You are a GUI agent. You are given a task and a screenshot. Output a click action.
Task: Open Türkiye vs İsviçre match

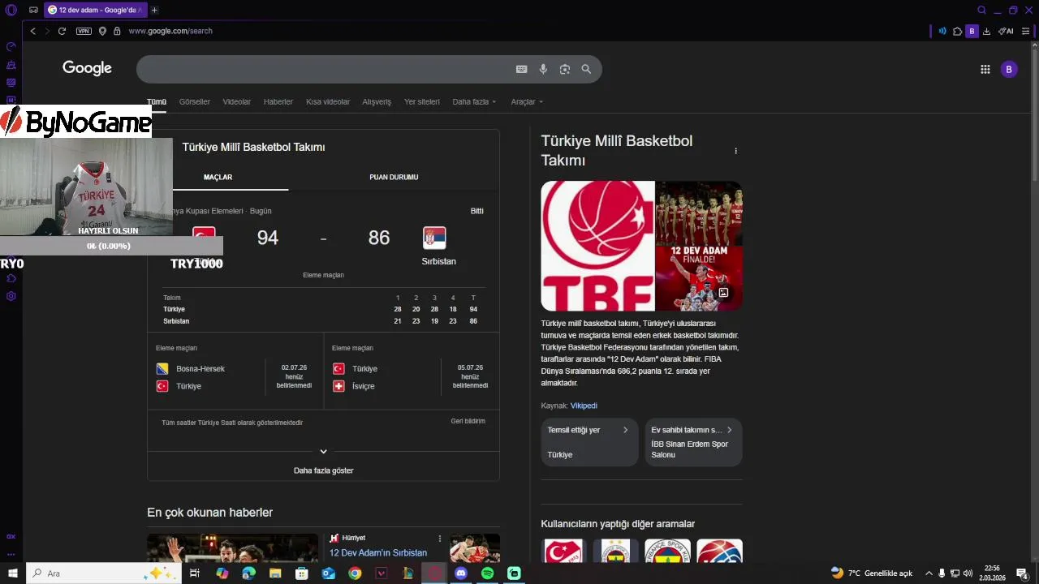coord(411,370)
